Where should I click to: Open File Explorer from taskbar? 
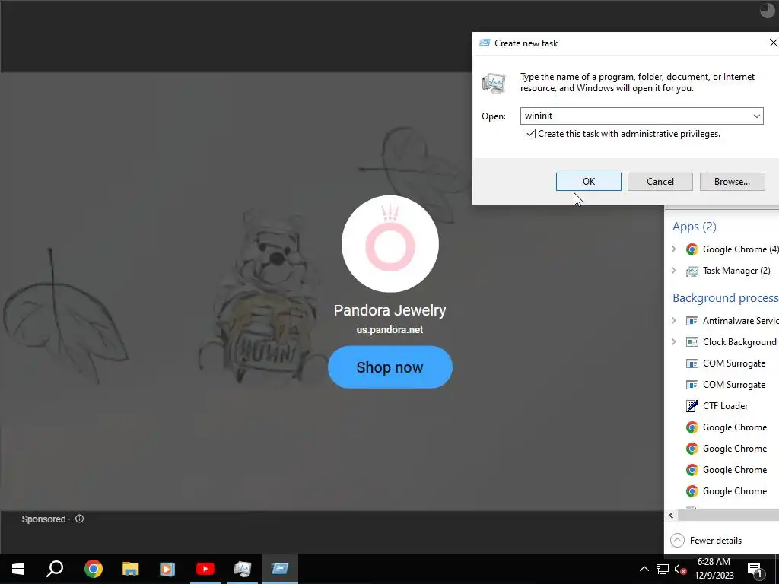[x=131, y=569]
